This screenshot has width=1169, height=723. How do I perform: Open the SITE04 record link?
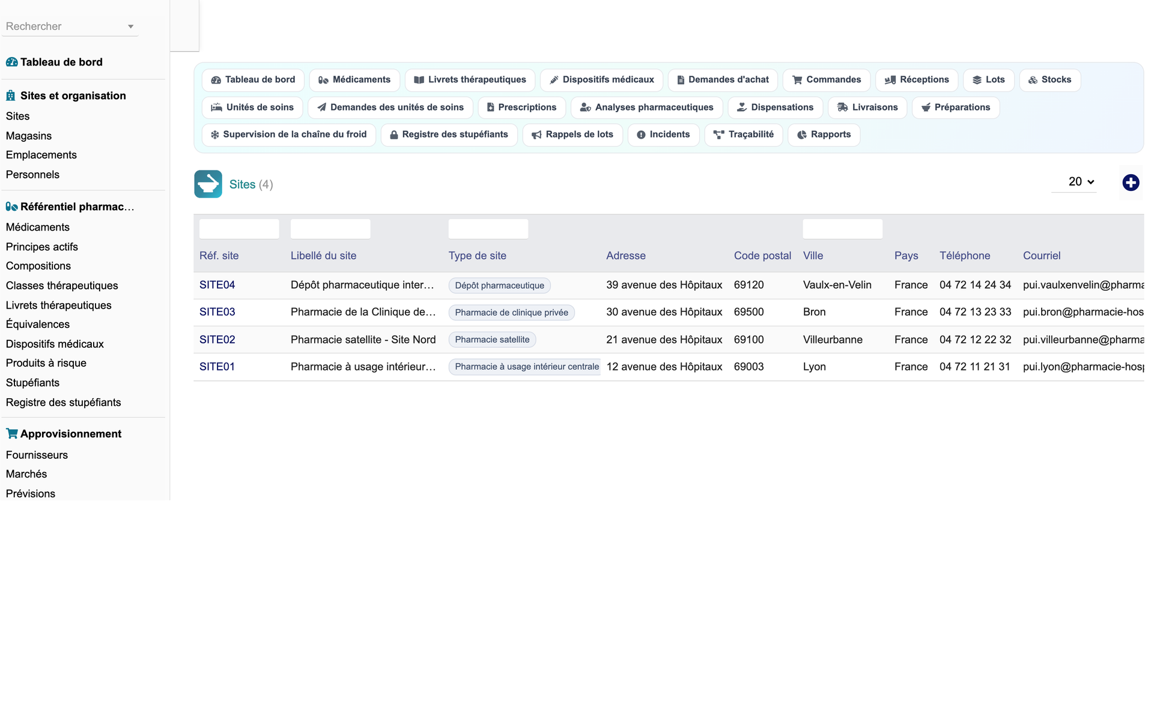coord(217,285)
